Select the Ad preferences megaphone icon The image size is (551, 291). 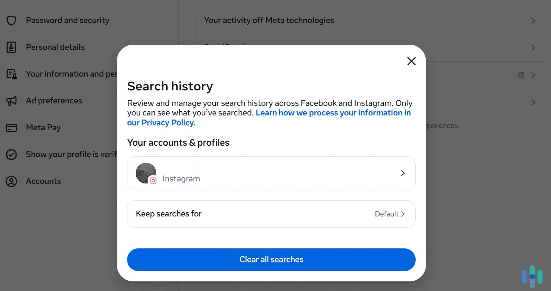[x=11, y=101]
